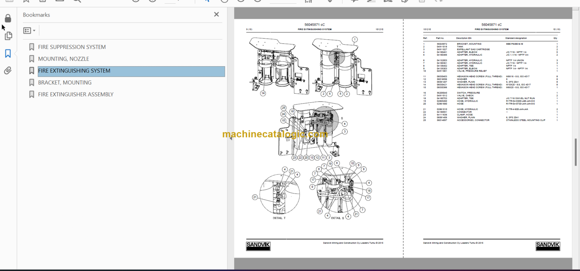
Task: Close the Bookmarks panel with the X
Action: (x=216, y=14)
